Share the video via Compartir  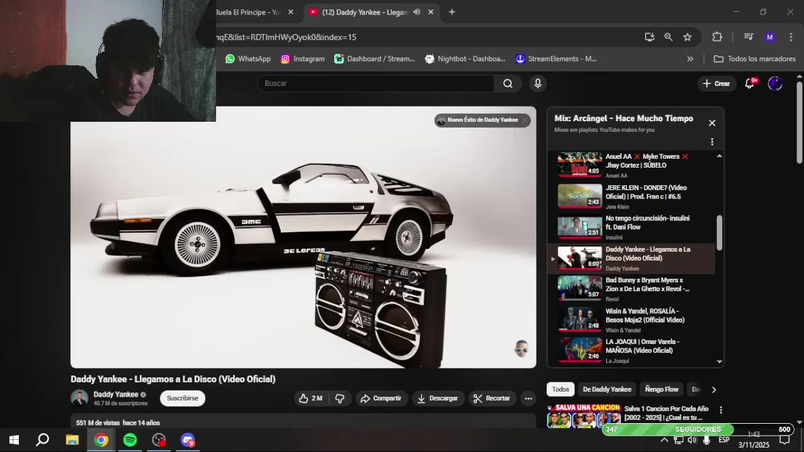tap(381, 398)
